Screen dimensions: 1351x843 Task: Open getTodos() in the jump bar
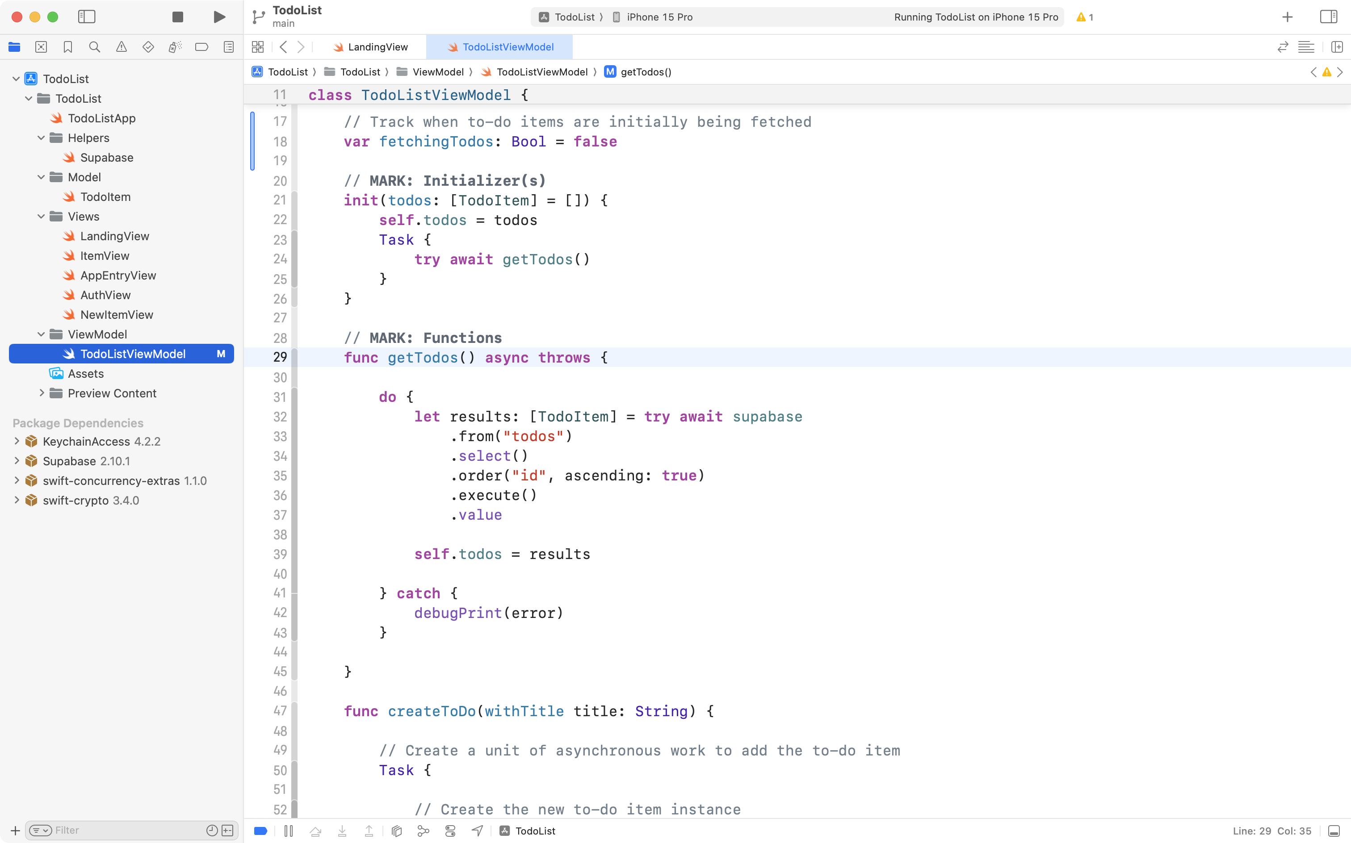pos(646,72)
